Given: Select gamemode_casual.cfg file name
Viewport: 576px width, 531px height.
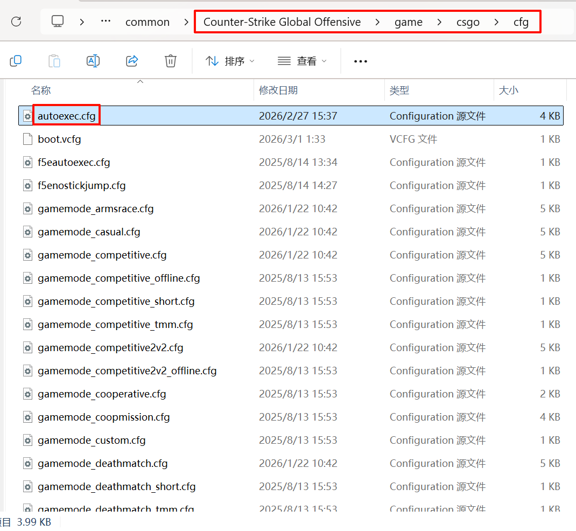Looking at the screenshot, I should [x=89, y=232].
